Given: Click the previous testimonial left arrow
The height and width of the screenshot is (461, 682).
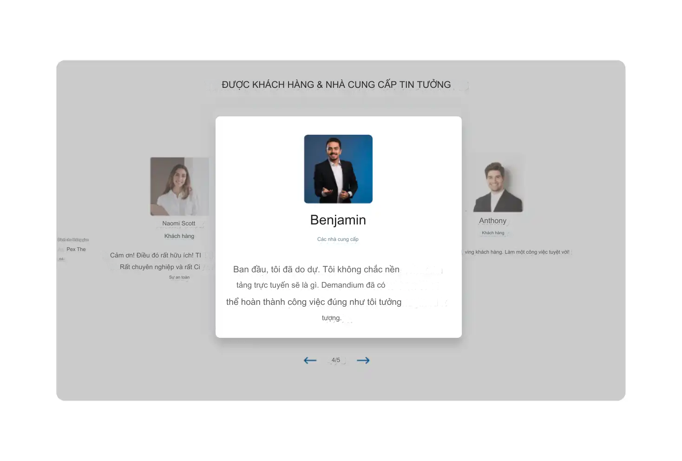Looking at the screenshot, I should (310, 360).
